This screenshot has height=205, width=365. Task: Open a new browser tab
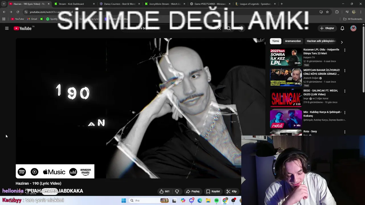pyautogui.click(x=281, y=4)
